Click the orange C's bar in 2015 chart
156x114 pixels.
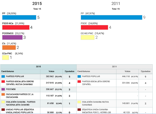[x=9, y=47]
